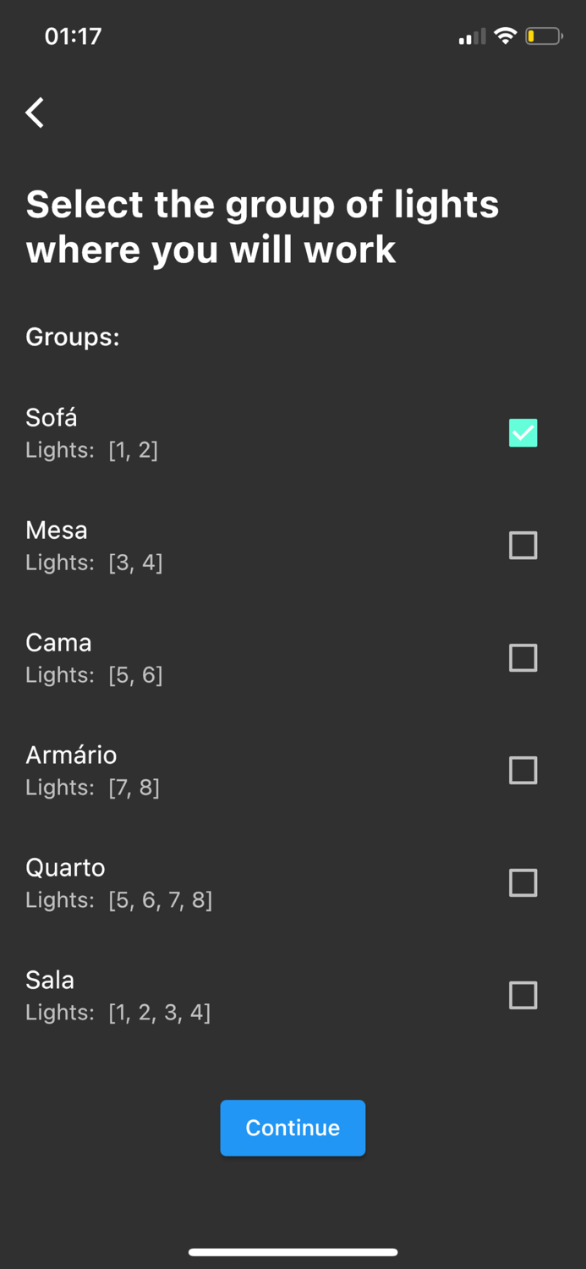Select the Mesa light group
The image size is (586, 1269).
pos(523,545)
